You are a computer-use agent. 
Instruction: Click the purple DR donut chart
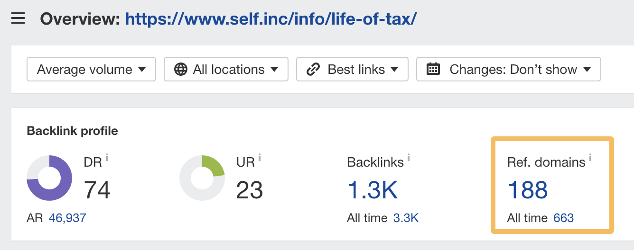coord(49,178)
